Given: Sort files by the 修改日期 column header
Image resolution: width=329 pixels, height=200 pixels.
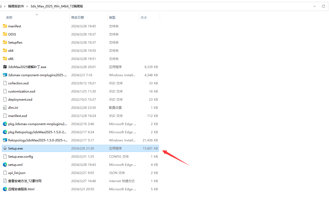Looking at the screenshot, I should pyautogui.click(x=78, y=17).
